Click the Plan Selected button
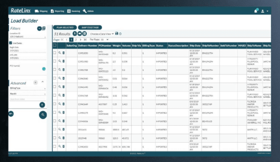280x162 pixels. click(64, 27)
